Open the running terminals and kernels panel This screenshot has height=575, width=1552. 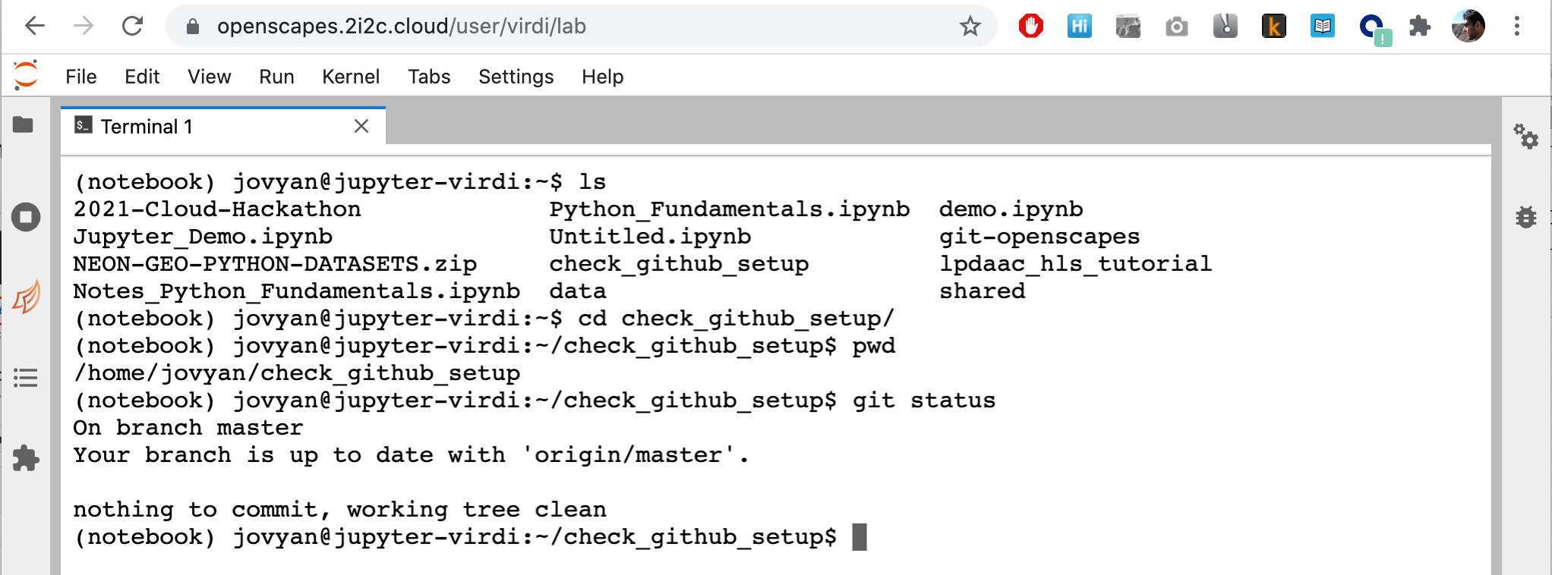[25, 216]
